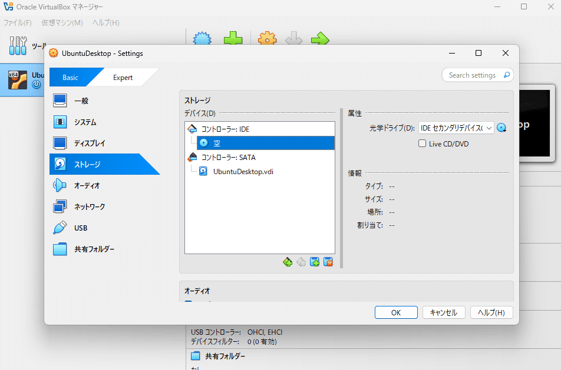
Task: Open the ディスプレイ settings page
Action: tap(105, 143)
